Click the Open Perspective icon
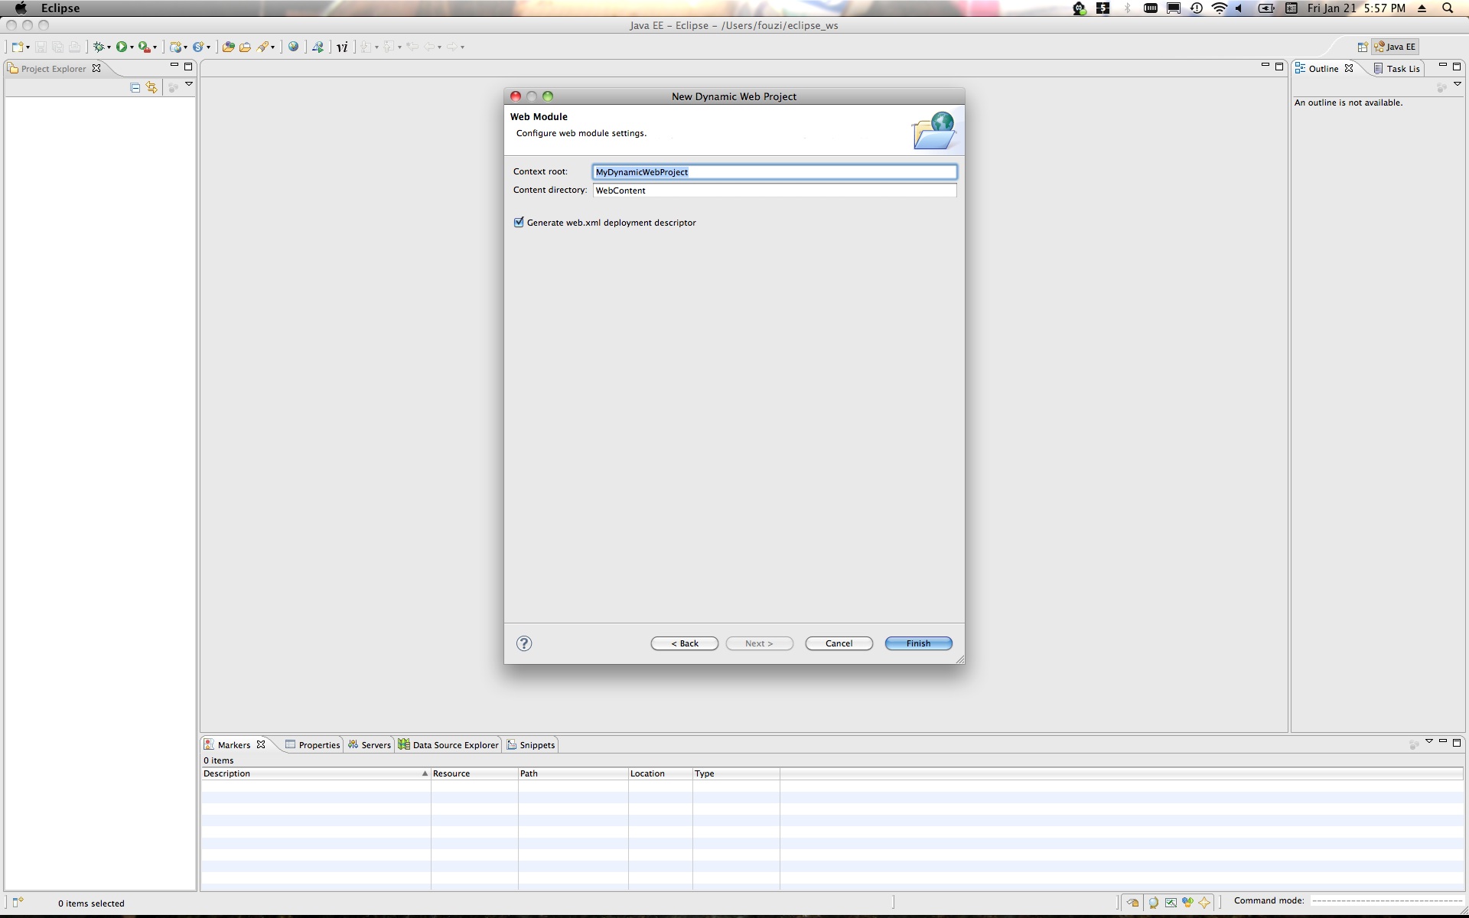Screen dimensions: 1469x918 1363,47
